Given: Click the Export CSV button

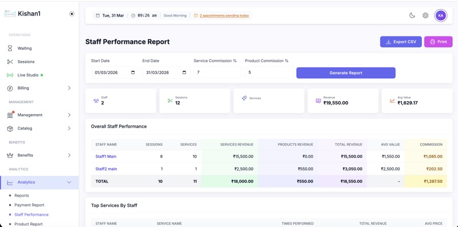Looking at the screenshot, I should point(401,42).
